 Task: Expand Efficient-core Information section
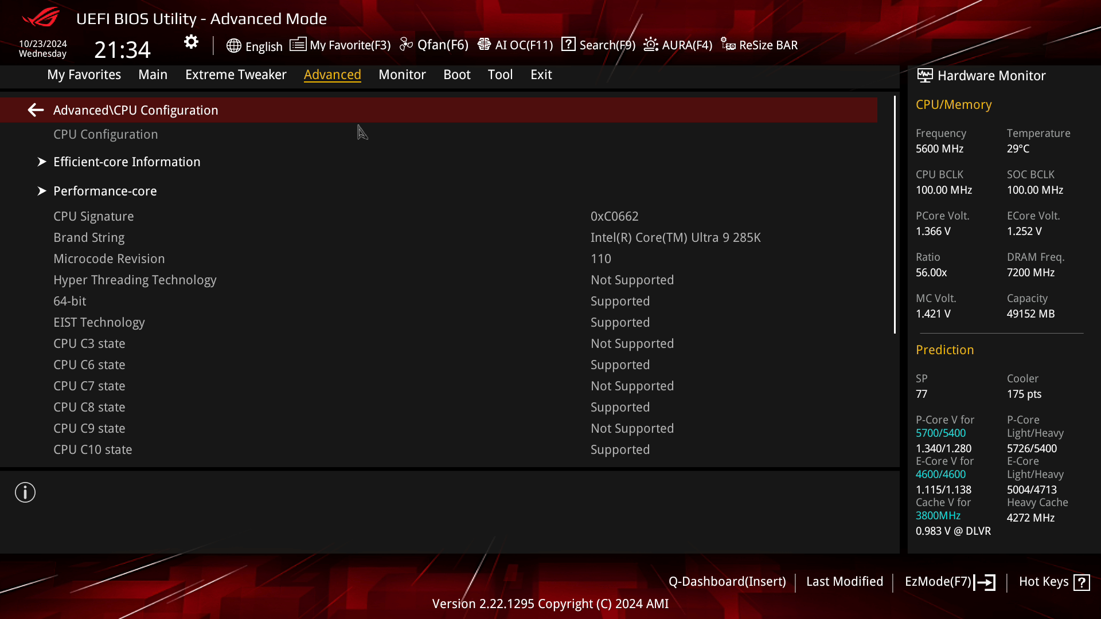pyautogui.click(x=127, y=162)
